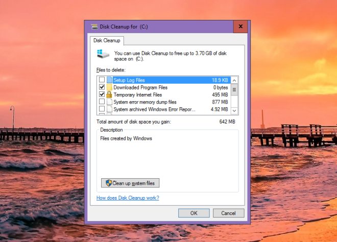The width and height of the screenshot is (337, 242).
Task: Click the 0 bytes size value
Action: coord(221,87)
